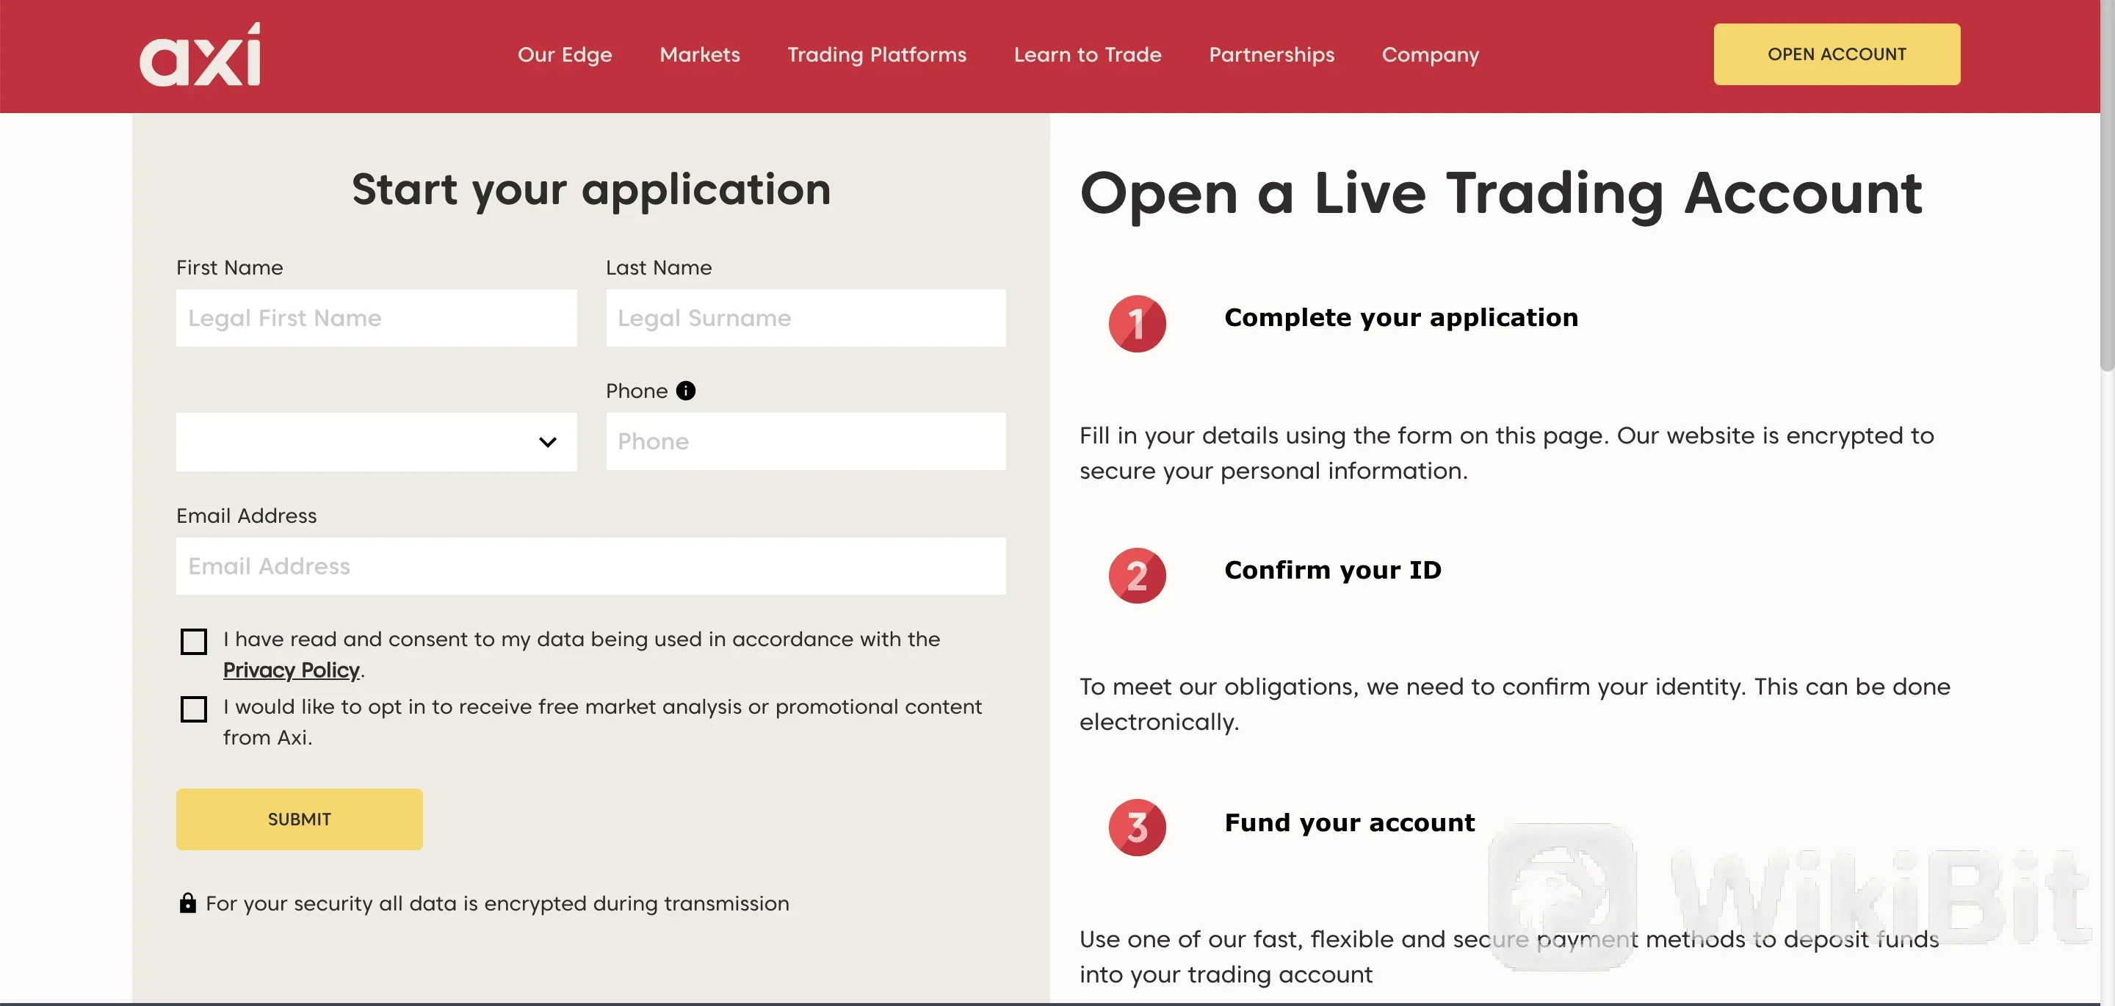Open the Learn to Trade menu
The width and height of the screenshot is (2115, 1006).
[1087, 55]
